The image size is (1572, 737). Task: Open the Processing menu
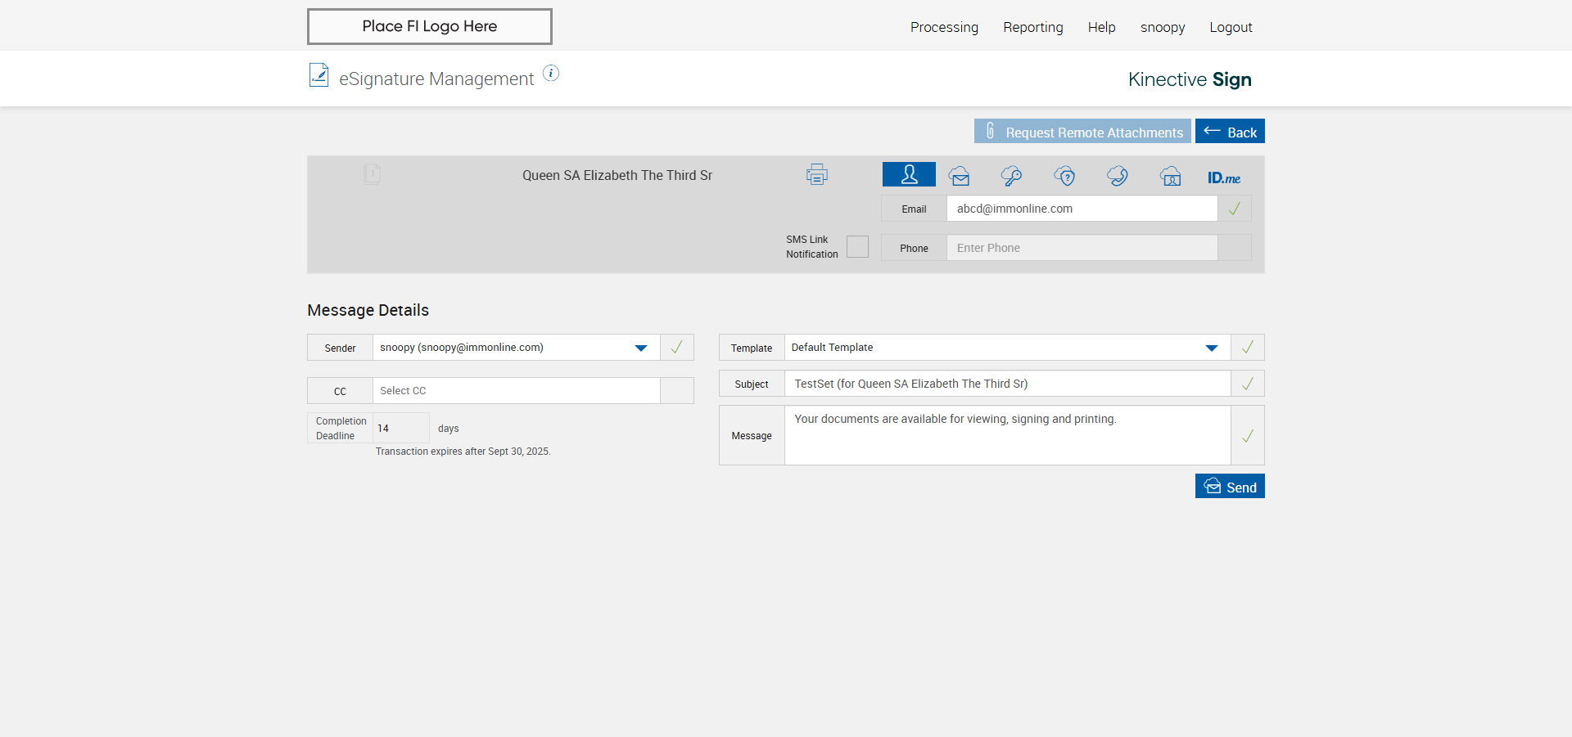[x=944, y=27]
